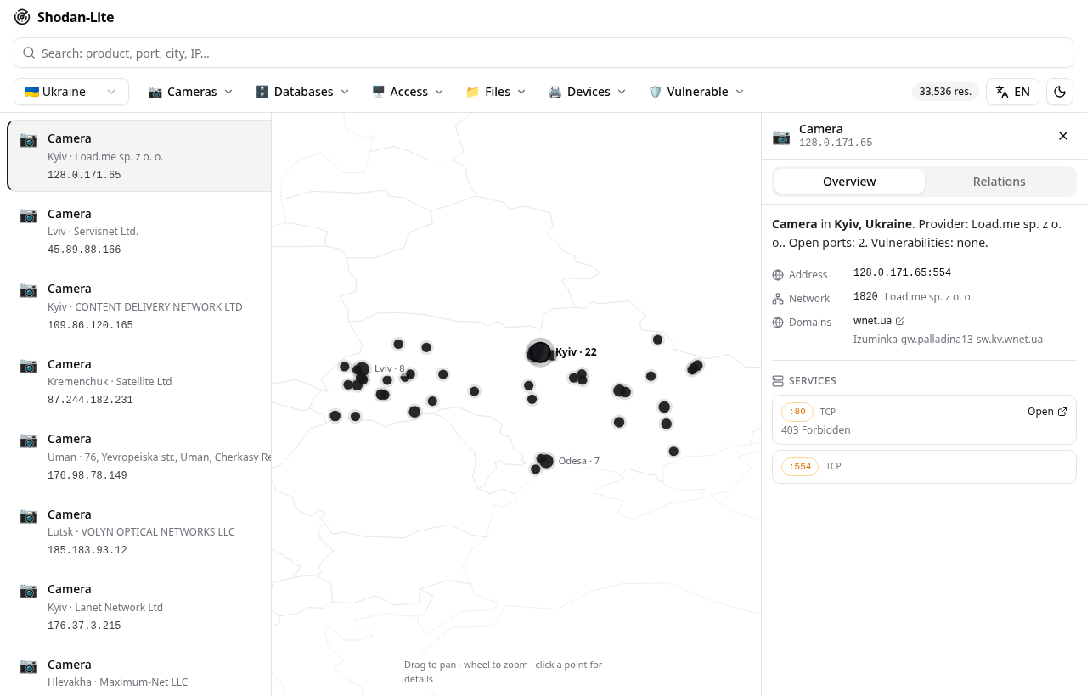Screen dimensions: 1087x696
Task: Click the network number 1820
Action: pyautogui.click(x=865, y=296)
